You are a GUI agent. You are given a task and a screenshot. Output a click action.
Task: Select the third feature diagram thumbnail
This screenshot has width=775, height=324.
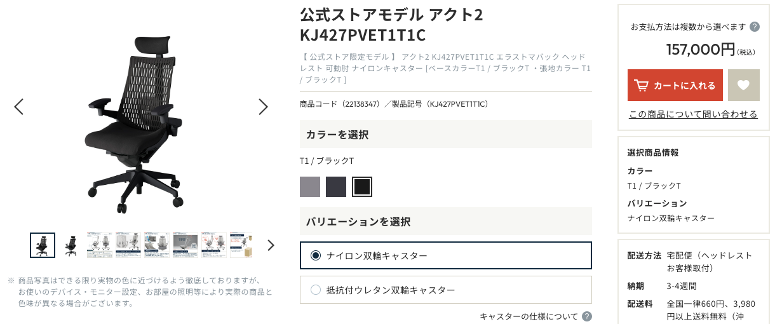100,245
